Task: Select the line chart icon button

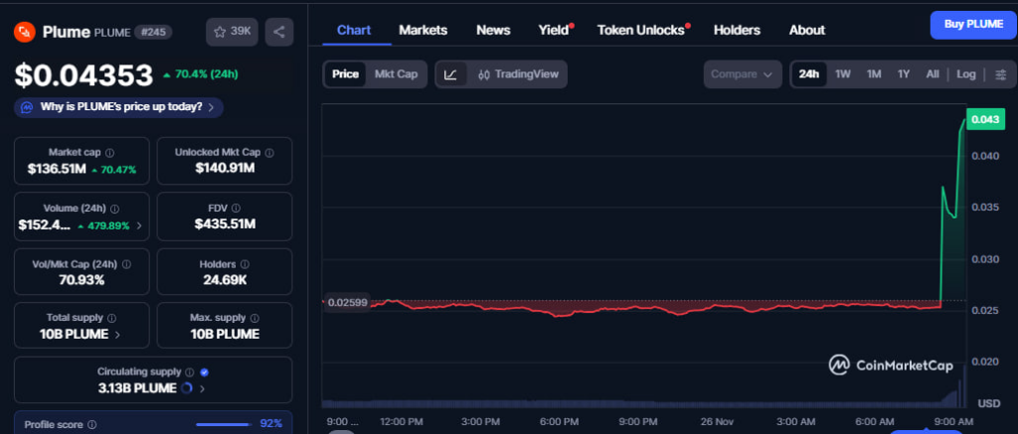Action: tap(450, 73)
